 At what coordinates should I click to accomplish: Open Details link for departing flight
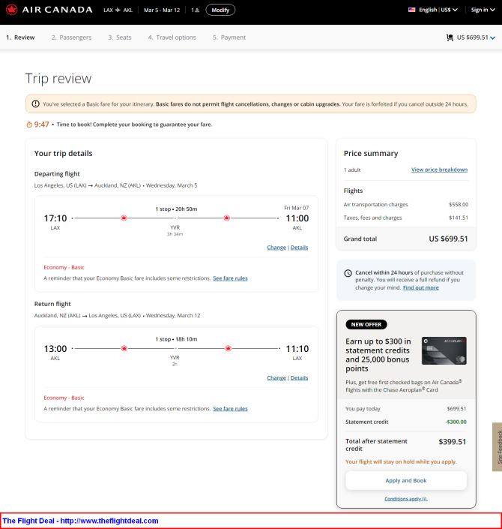pyautogui.click(x=299, y=248)
